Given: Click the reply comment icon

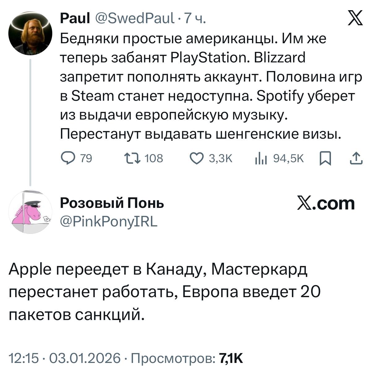Looking at the screenshot, I should (x=67, y=158).
